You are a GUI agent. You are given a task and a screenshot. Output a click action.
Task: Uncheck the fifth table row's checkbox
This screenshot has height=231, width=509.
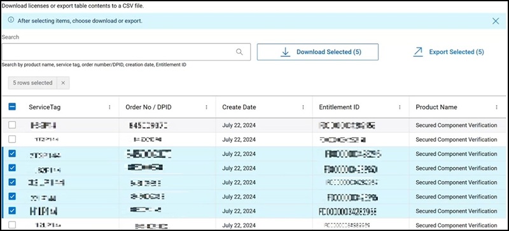click(x=12, y=182)
